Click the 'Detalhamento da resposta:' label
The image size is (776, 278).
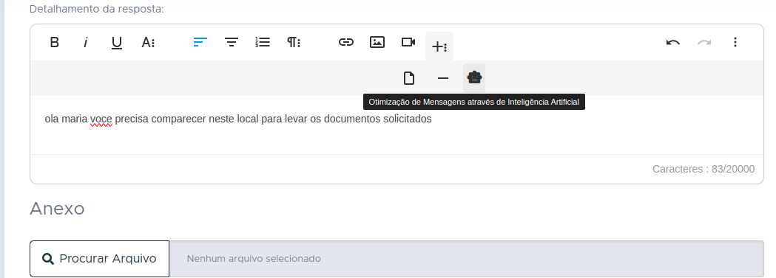(x=96, y=9)
